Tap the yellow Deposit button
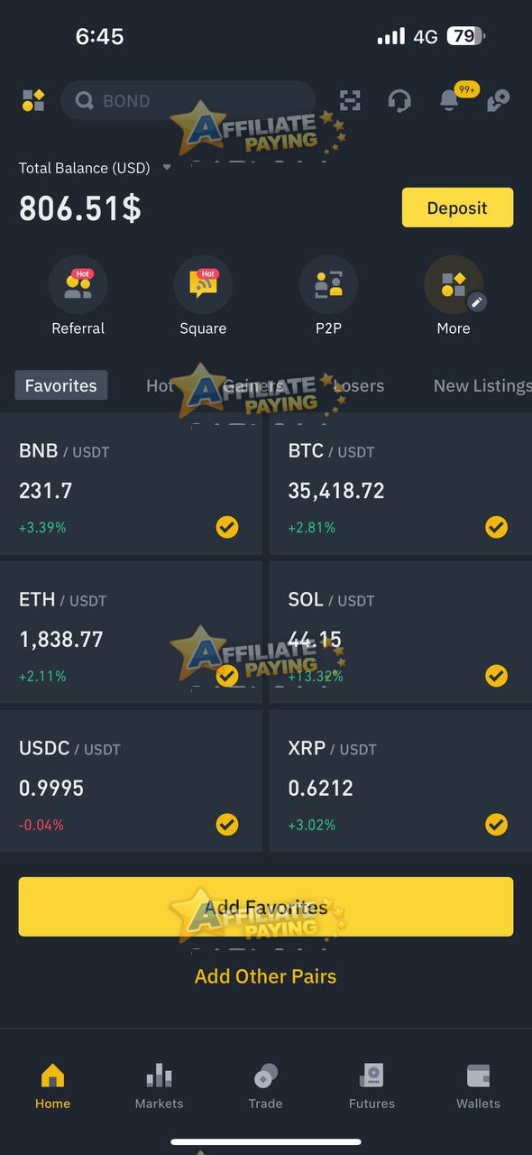The image size is (532, 1155). coord(457,208)
